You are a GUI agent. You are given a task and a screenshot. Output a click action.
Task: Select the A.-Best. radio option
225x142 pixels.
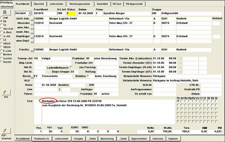pos(2,32)
